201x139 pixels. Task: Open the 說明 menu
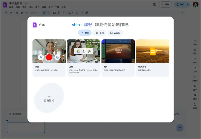[64, 7]
